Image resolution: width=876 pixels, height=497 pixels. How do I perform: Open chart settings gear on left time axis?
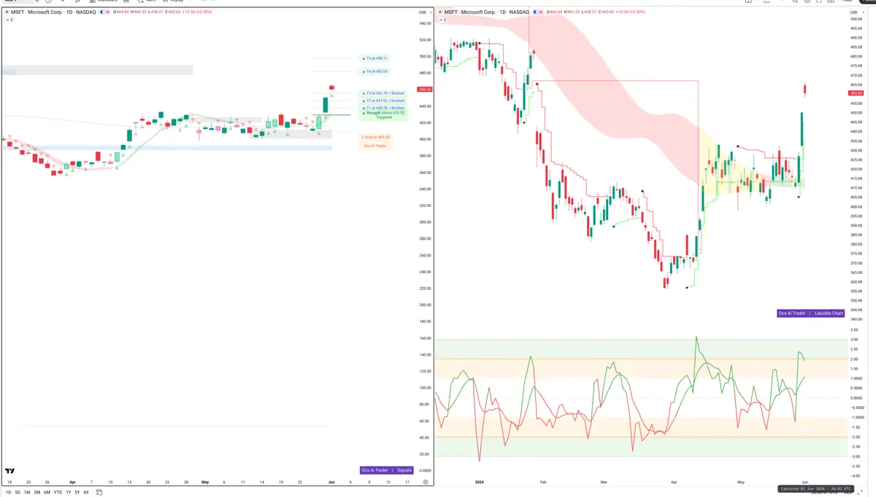coord(426,482)
